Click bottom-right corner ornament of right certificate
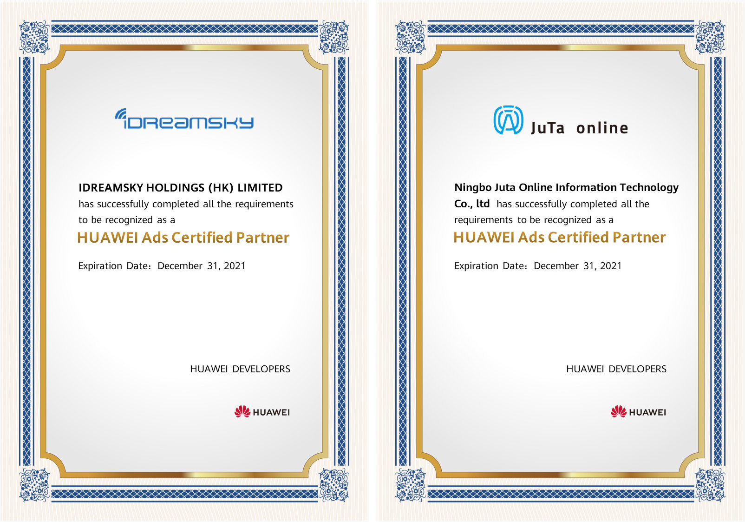745x522 pixels. point(710,485)
